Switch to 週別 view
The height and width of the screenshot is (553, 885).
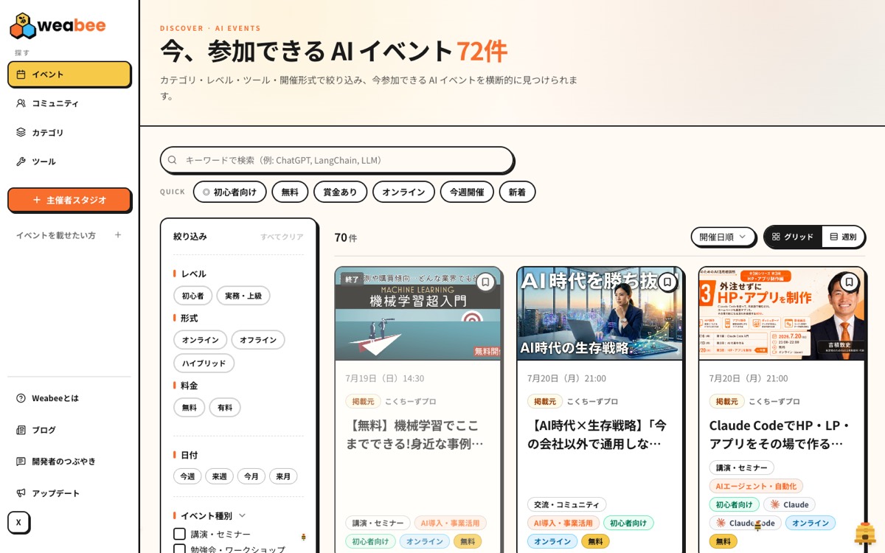tap(843, 237)
